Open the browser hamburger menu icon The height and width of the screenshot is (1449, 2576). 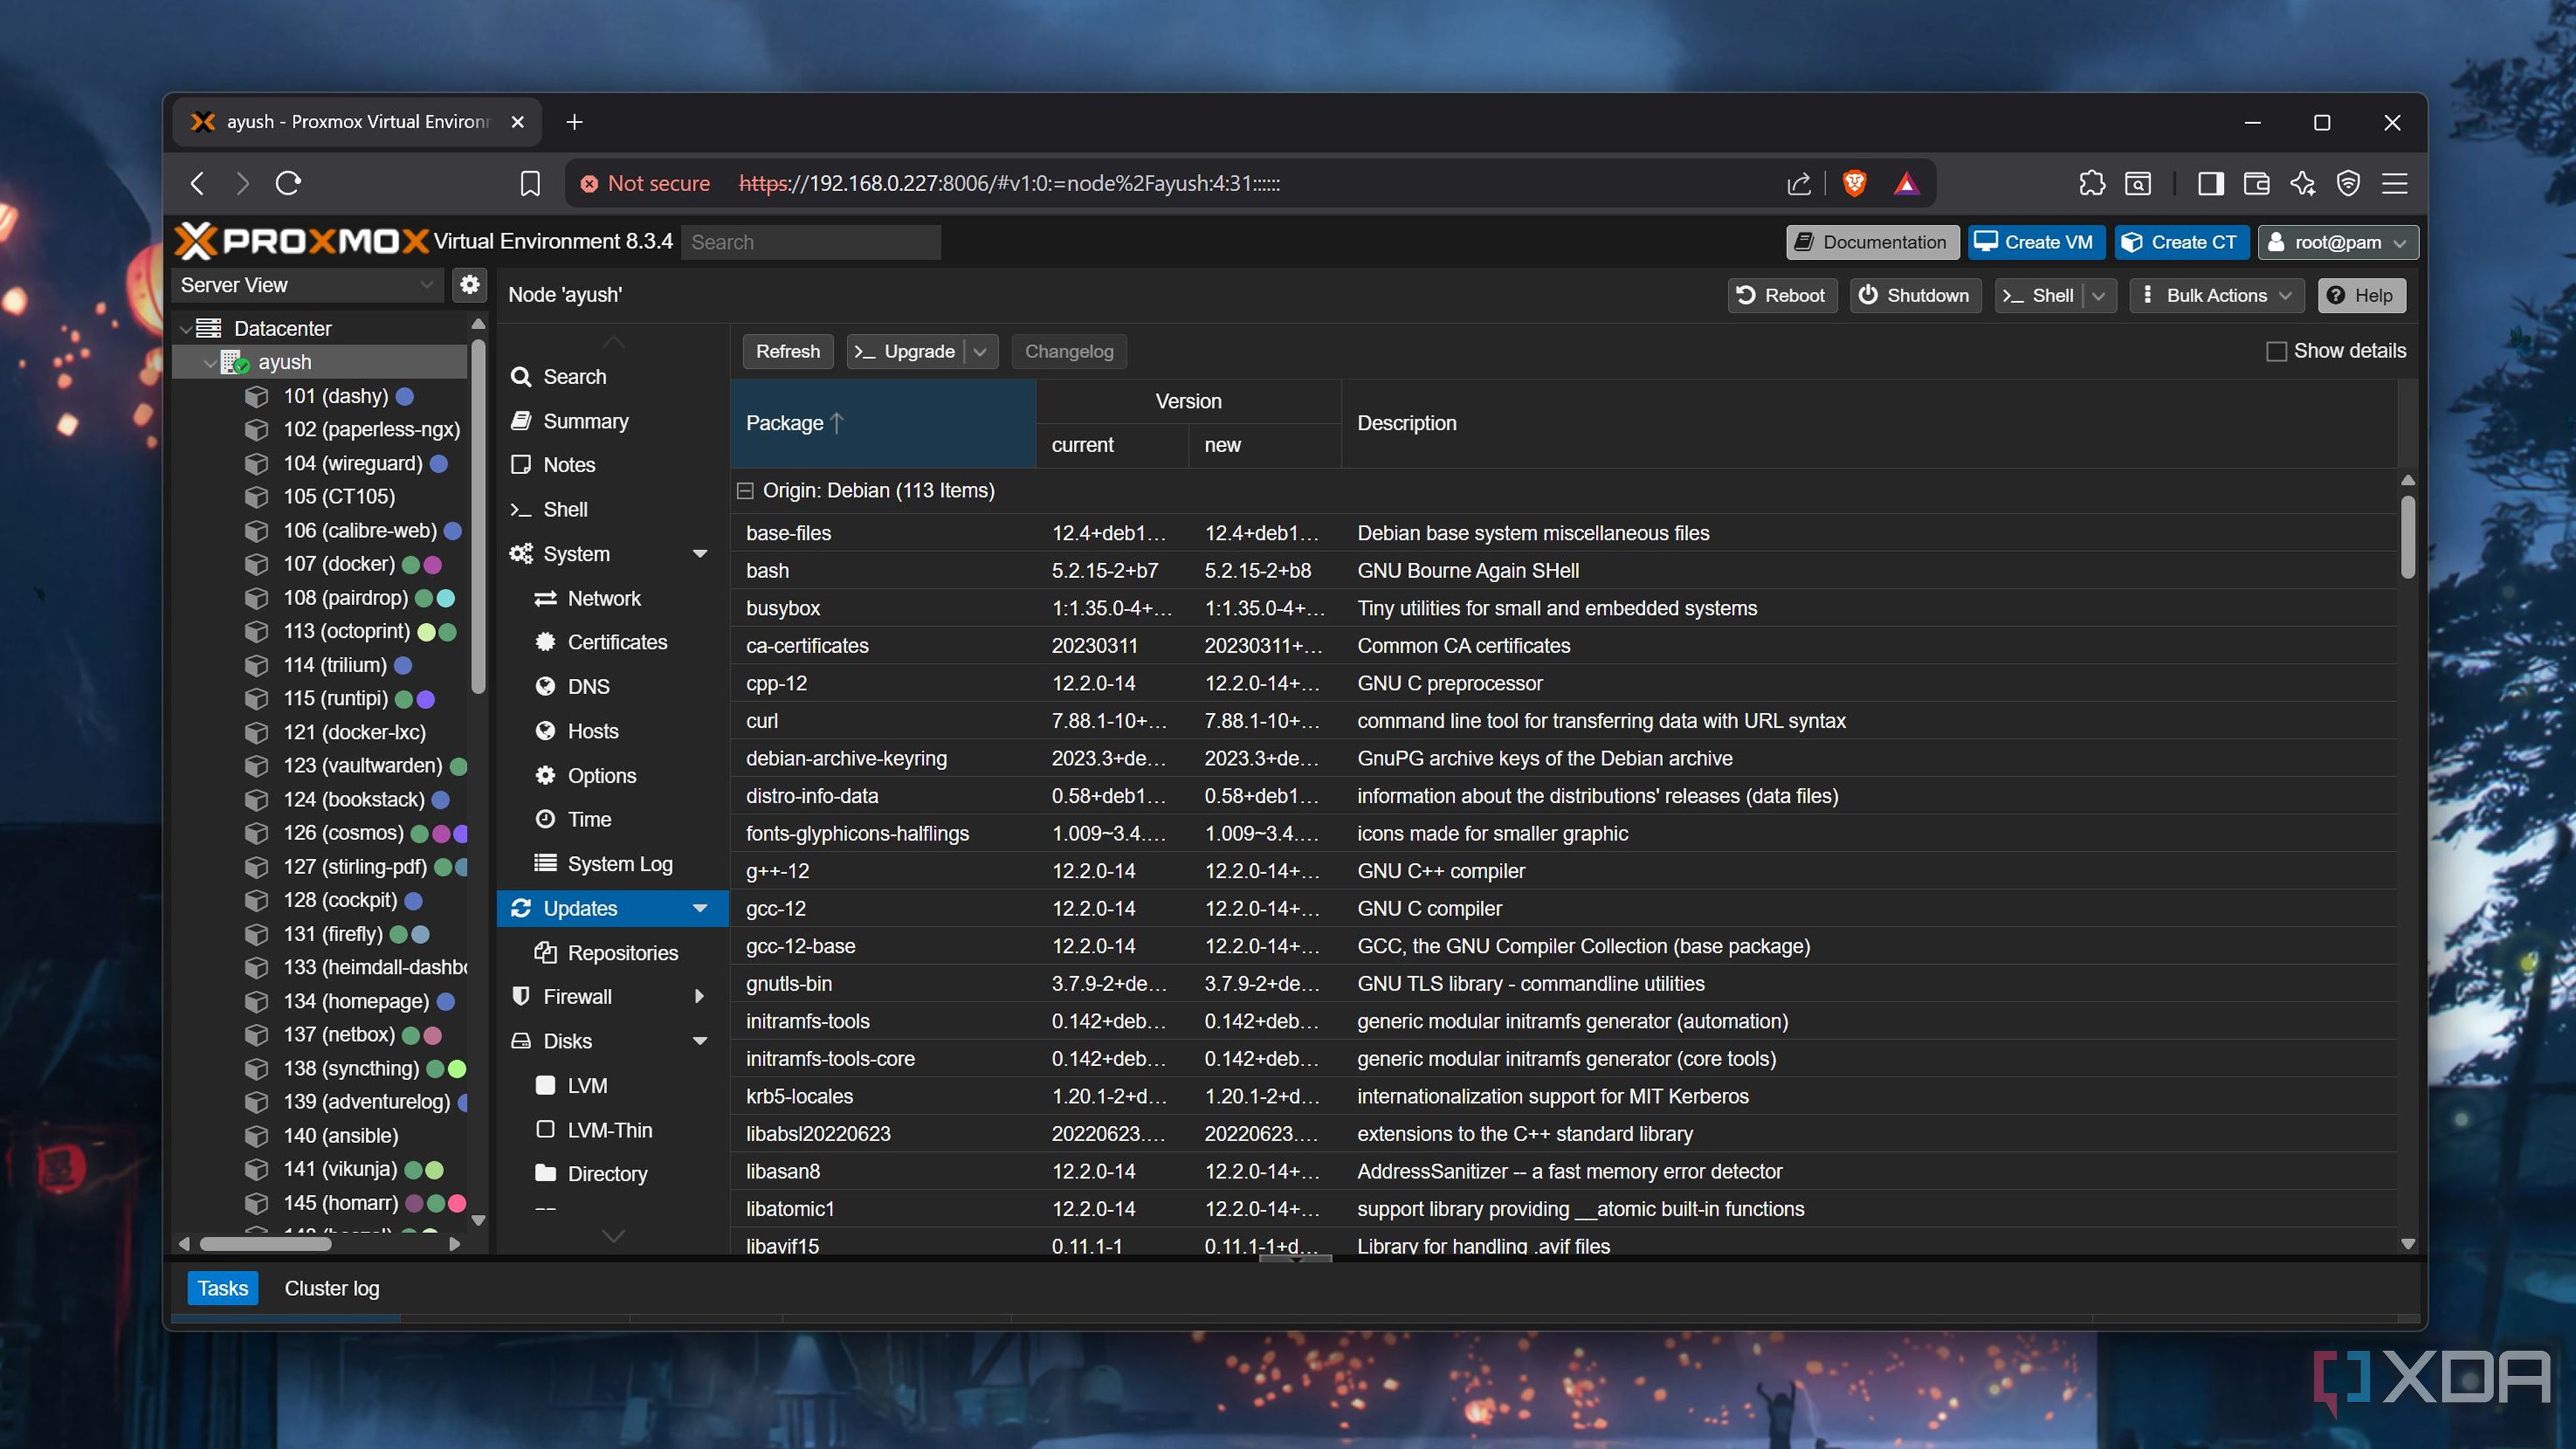click(x=2394, y=183)
